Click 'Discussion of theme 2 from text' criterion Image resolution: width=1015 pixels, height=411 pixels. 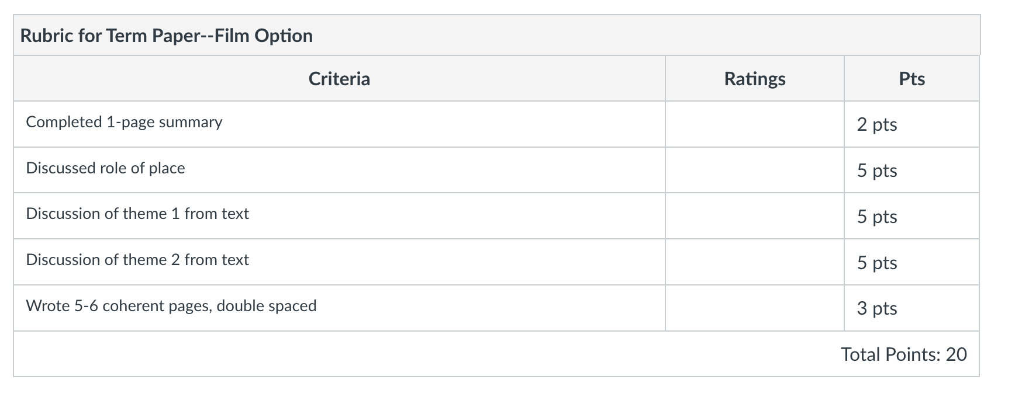tap(137, 260)
